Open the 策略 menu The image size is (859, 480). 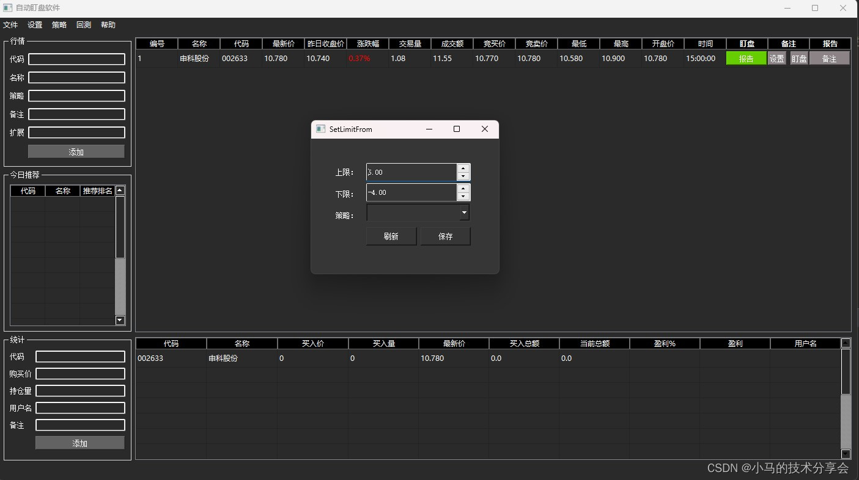[59, 25]
